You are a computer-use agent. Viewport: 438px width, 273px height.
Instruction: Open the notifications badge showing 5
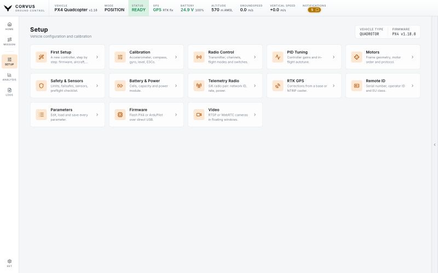pyautogui.click(x=314, y=10)
